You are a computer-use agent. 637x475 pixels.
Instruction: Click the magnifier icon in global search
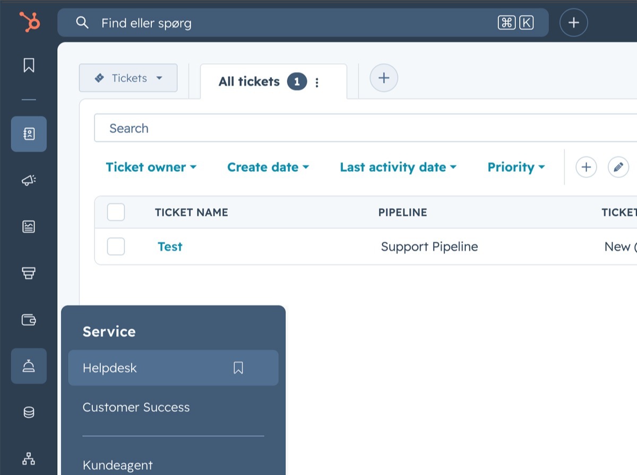pyautogui.click(x=82, y=22)
